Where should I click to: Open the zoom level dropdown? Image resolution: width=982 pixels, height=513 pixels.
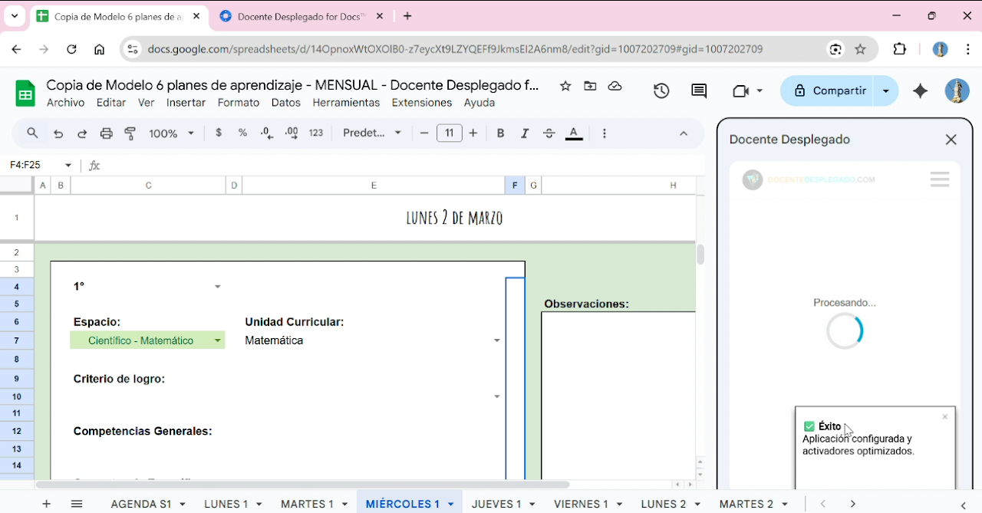(172, 133)
